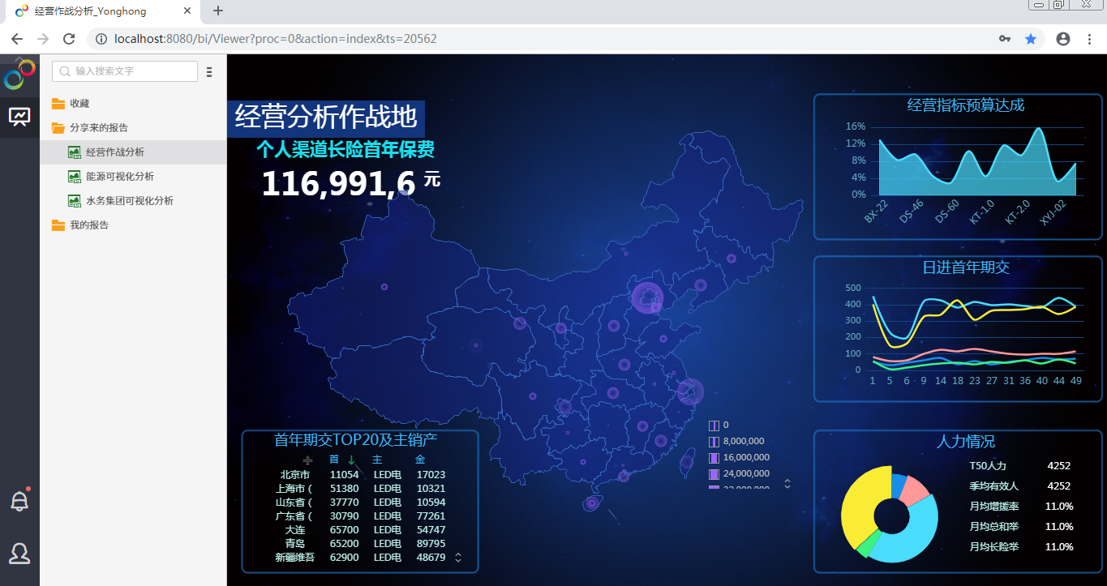The height and width of the screenshot is (586, 1107).
Task: Click the Yonghong logo icon
Action: [x=19, y=75]
